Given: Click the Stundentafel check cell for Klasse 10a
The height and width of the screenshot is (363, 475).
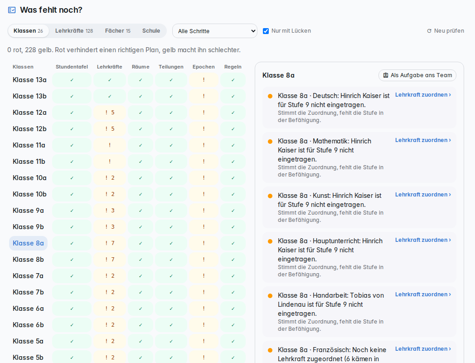Looking at the screenshot, I should [72, 178].
